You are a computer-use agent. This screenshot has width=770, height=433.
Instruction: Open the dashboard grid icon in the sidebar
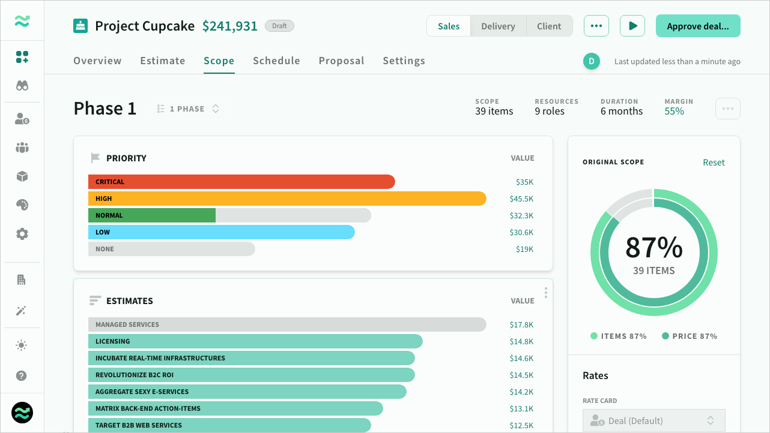(22, 58)
